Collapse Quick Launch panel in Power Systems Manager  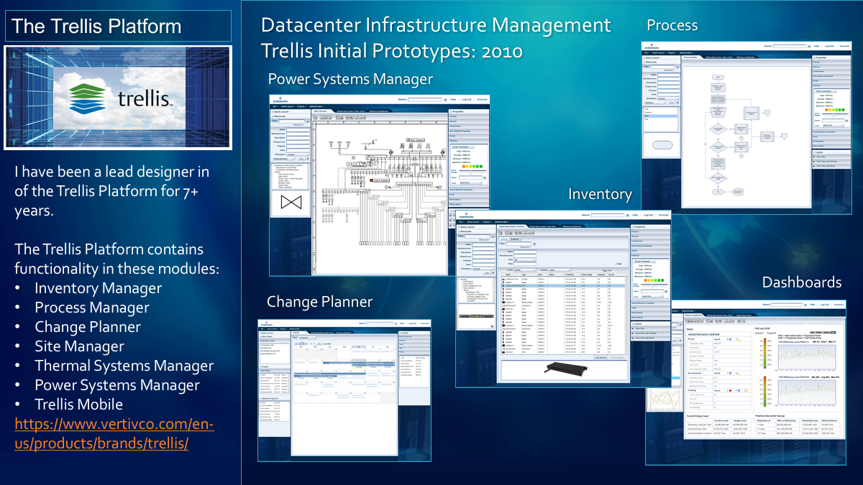tap(273, 111)
